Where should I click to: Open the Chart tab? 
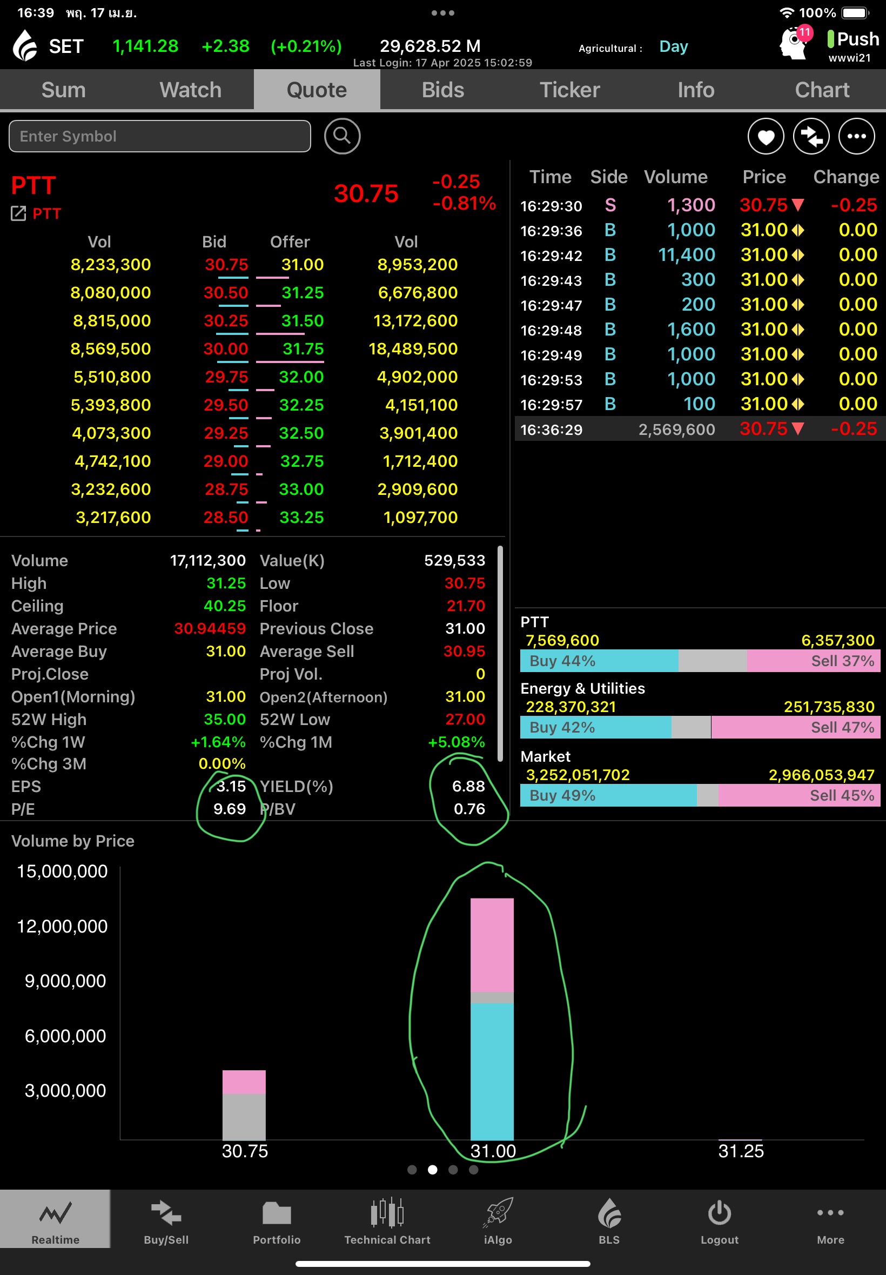(822, 90)
